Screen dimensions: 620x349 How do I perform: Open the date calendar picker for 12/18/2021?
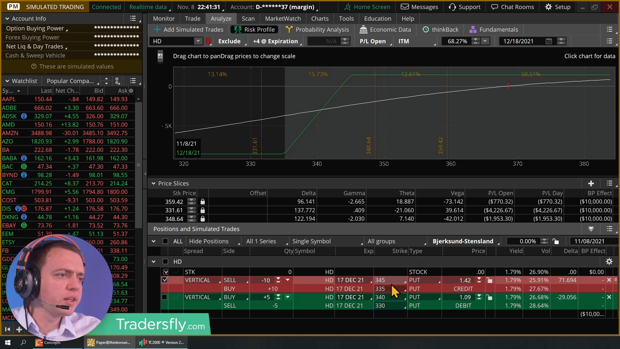pos(549,41)
